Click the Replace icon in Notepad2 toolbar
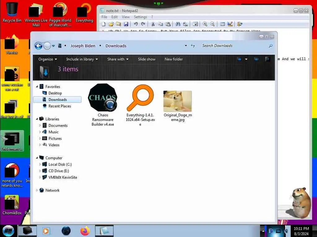This screenshot has width=317, height=237. tap(185, 24)
